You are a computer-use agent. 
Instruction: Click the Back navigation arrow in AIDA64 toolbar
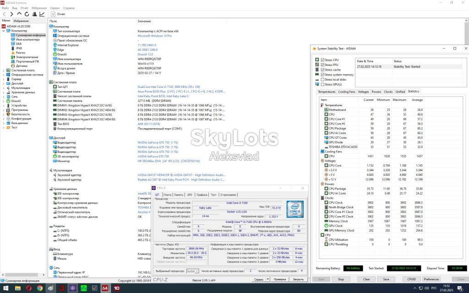[4, 14]
